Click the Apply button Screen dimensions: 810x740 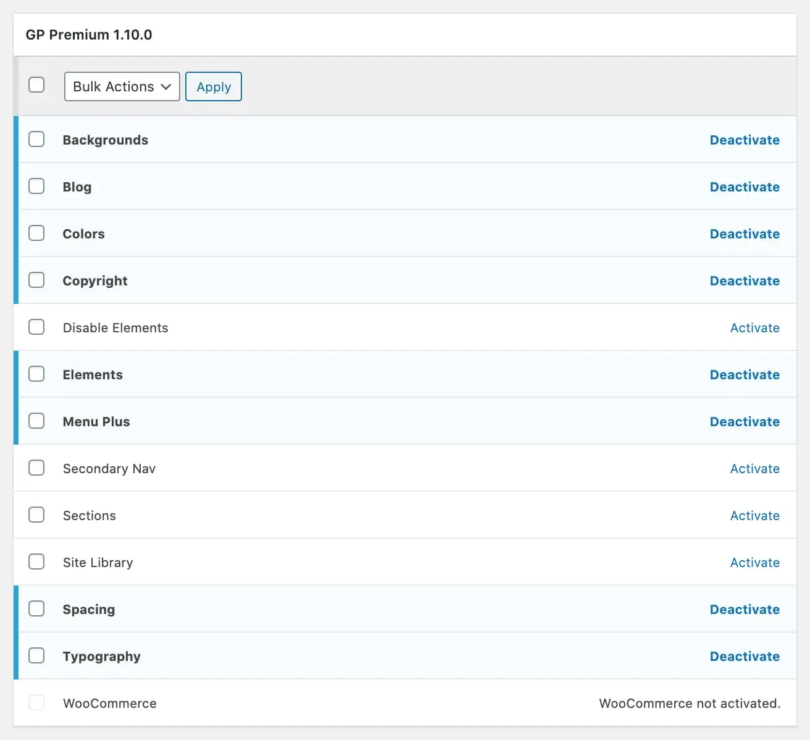pos(213,86)
